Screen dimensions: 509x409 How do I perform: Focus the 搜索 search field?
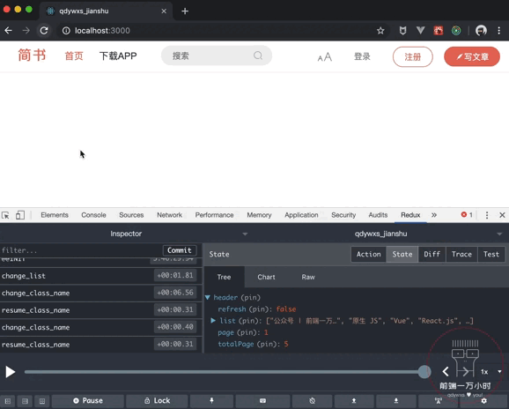pyautogui.click(x=217, y=56)
